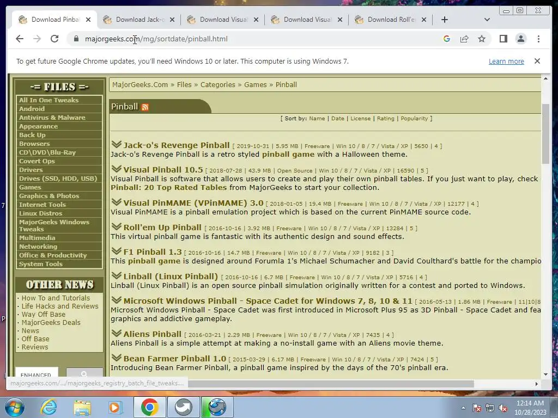Viewport: 558px width, 418px height.
Task: Click the horizontal scrollbar right arrow
Action: point(537,384)
